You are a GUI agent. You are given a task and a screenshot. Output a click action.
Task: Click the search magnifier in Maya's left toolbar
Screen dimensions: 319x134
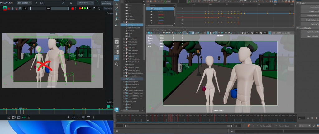tap(117, 64)
